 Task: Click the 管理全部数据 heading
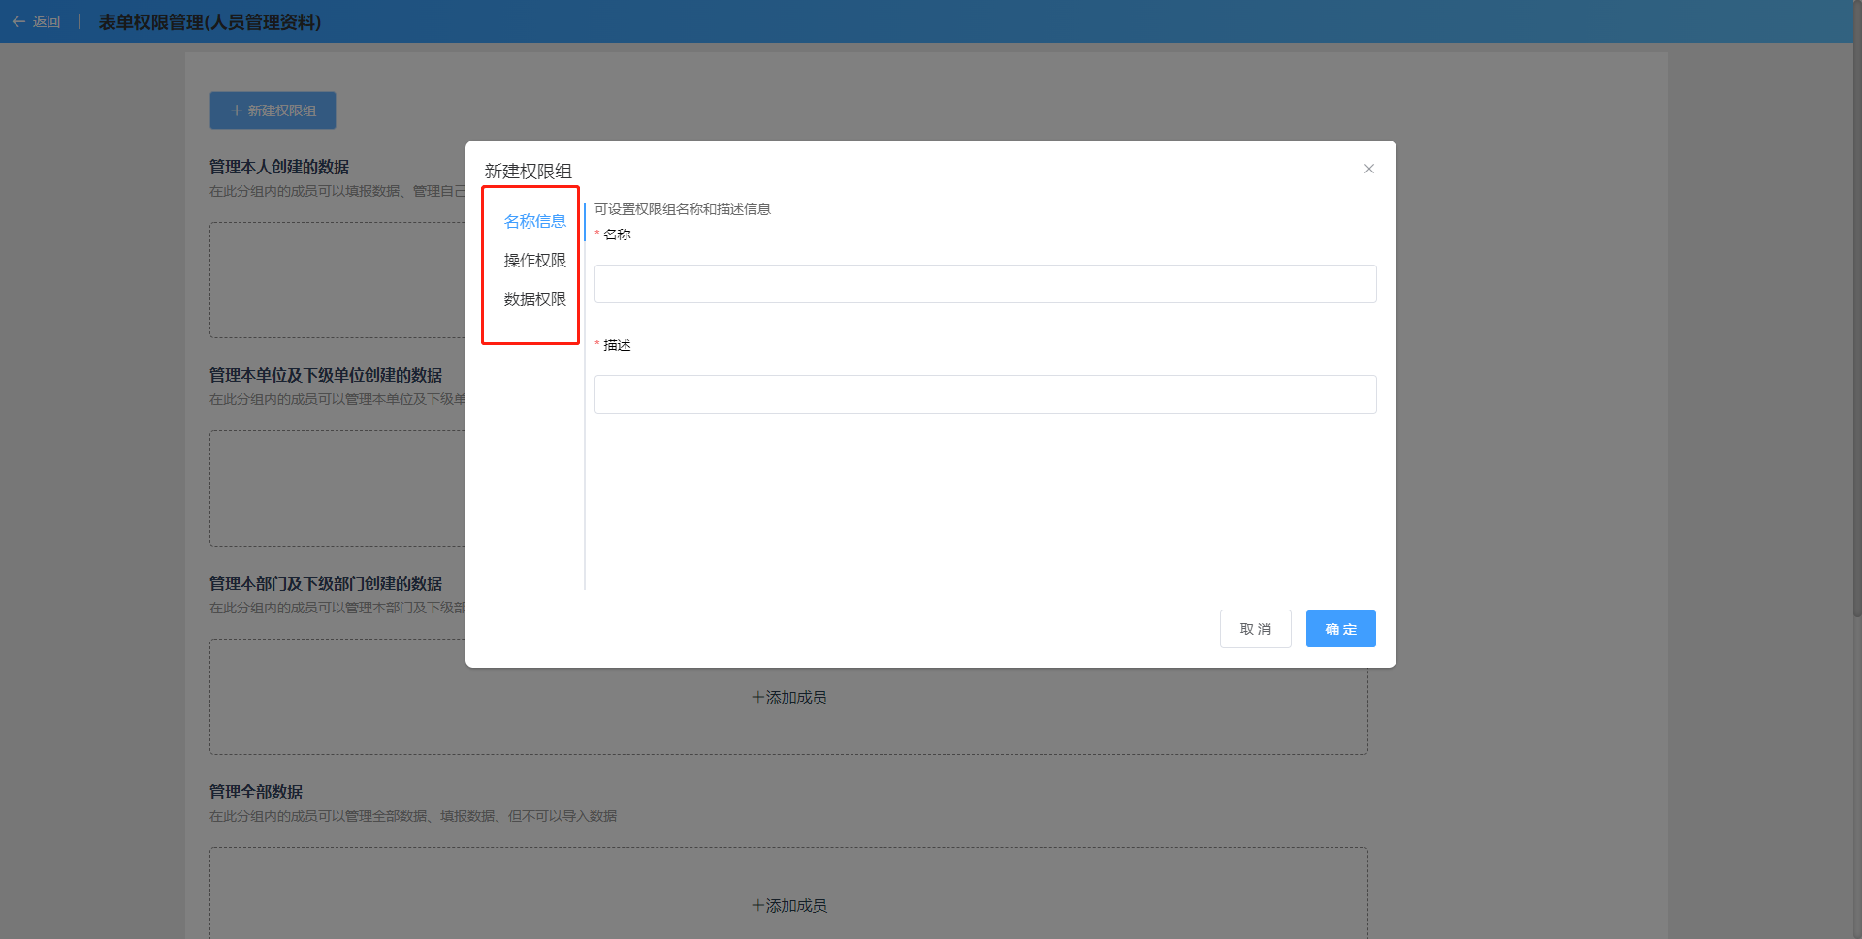pos(256,792)
